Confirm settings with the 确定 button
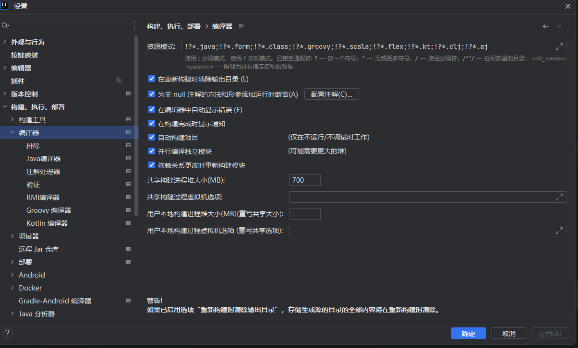578x348 pixels. 469,334
